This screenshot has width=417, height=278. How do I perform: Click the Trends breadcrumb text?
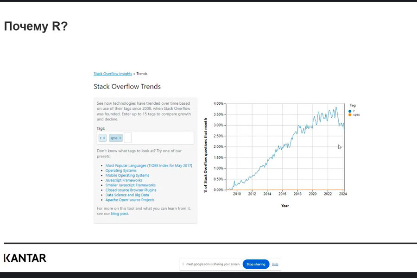[142, 74]
